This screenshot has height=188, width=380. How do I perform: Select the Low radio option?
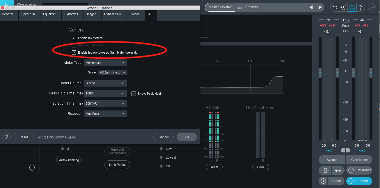tap(161, 149)
